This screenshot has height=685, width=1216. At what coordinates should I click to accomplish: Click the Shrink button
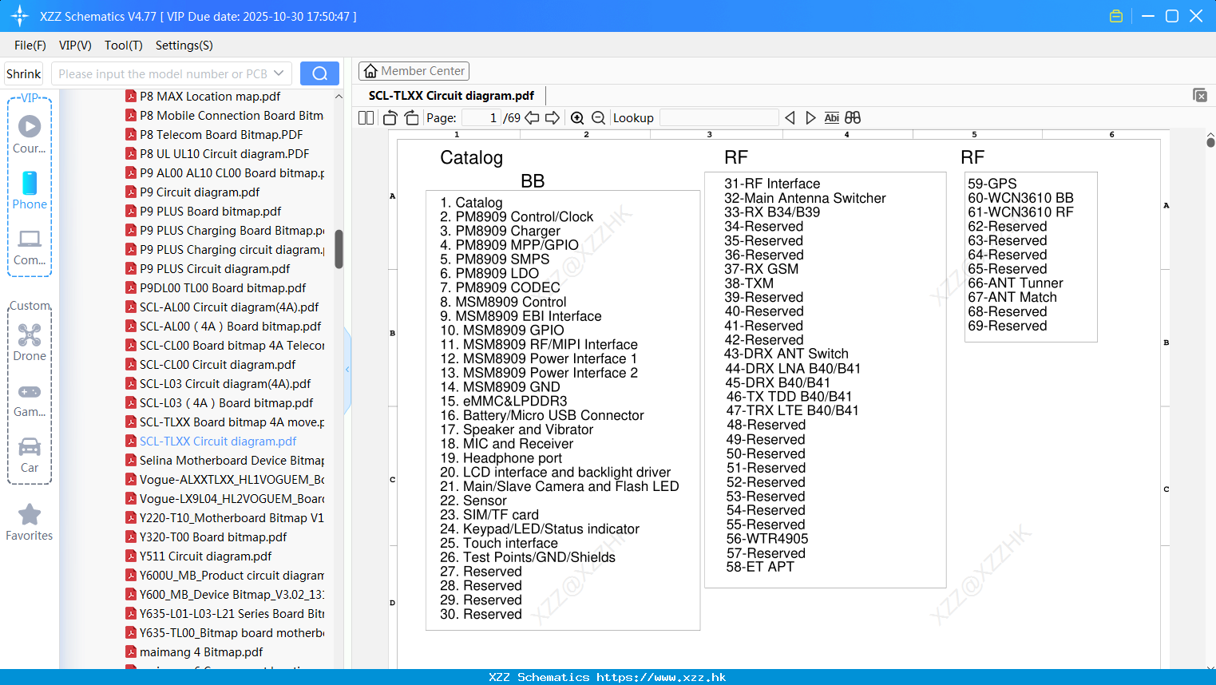[x=23, y=73]
